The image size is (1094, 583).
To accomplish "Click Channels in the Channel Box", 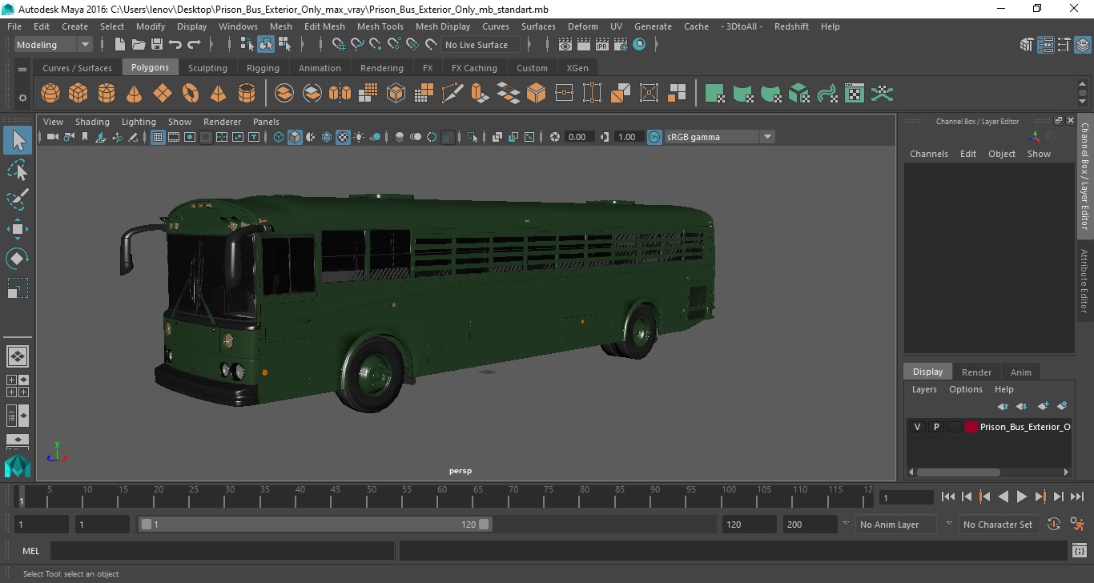I will [928, 154].
